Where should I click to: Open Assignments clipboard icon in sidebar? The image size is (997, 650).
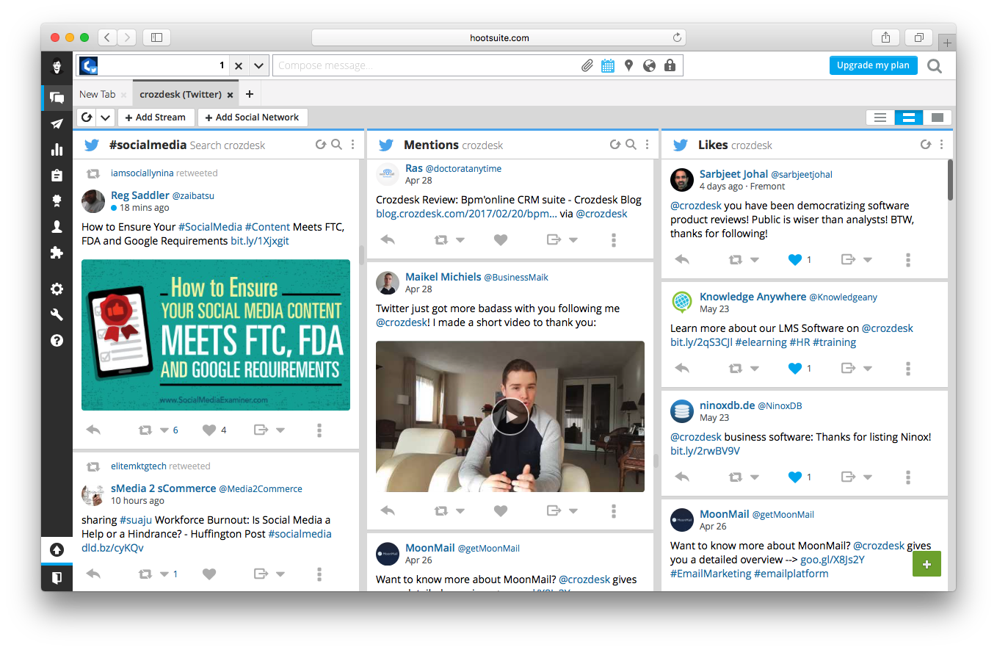(57, 175)
